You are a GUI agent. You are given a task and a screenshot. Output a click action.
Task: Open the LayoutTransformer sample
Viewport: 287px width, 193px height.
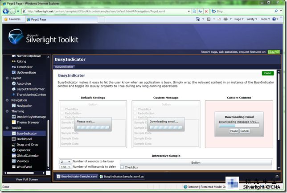pyautogui.click(x=30, y=89)
